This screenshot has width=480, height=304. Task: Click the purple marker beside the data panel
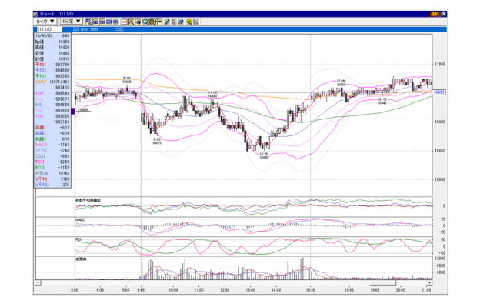point(73,112)
